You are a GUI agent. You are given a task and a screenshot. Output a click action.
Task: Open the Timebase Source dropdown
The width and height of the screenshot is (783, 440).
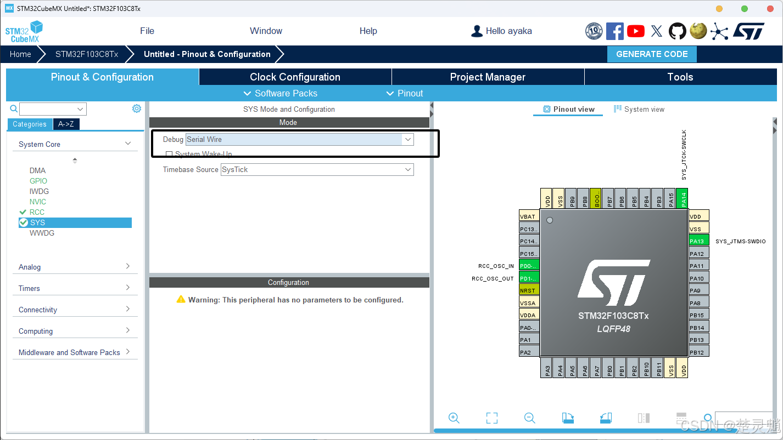[x=317, y=169]
